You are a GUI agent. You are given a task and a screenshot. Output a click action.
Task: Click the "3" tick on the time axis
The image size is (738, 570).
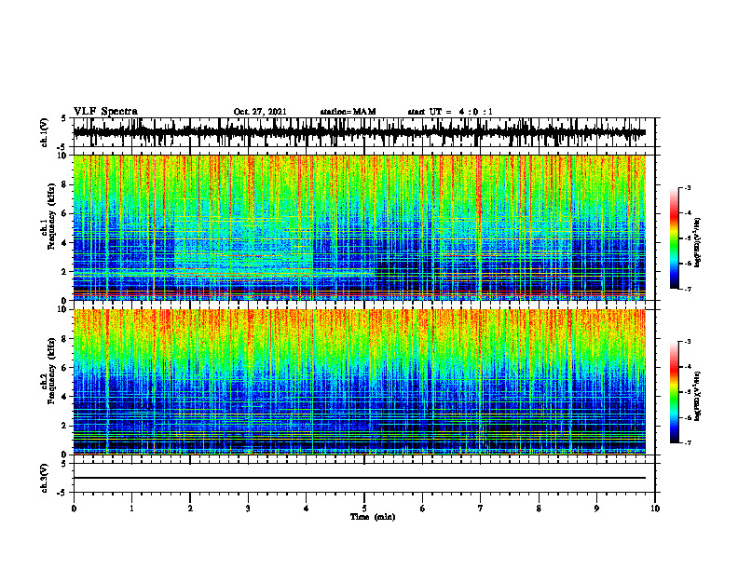coord(248,509)
